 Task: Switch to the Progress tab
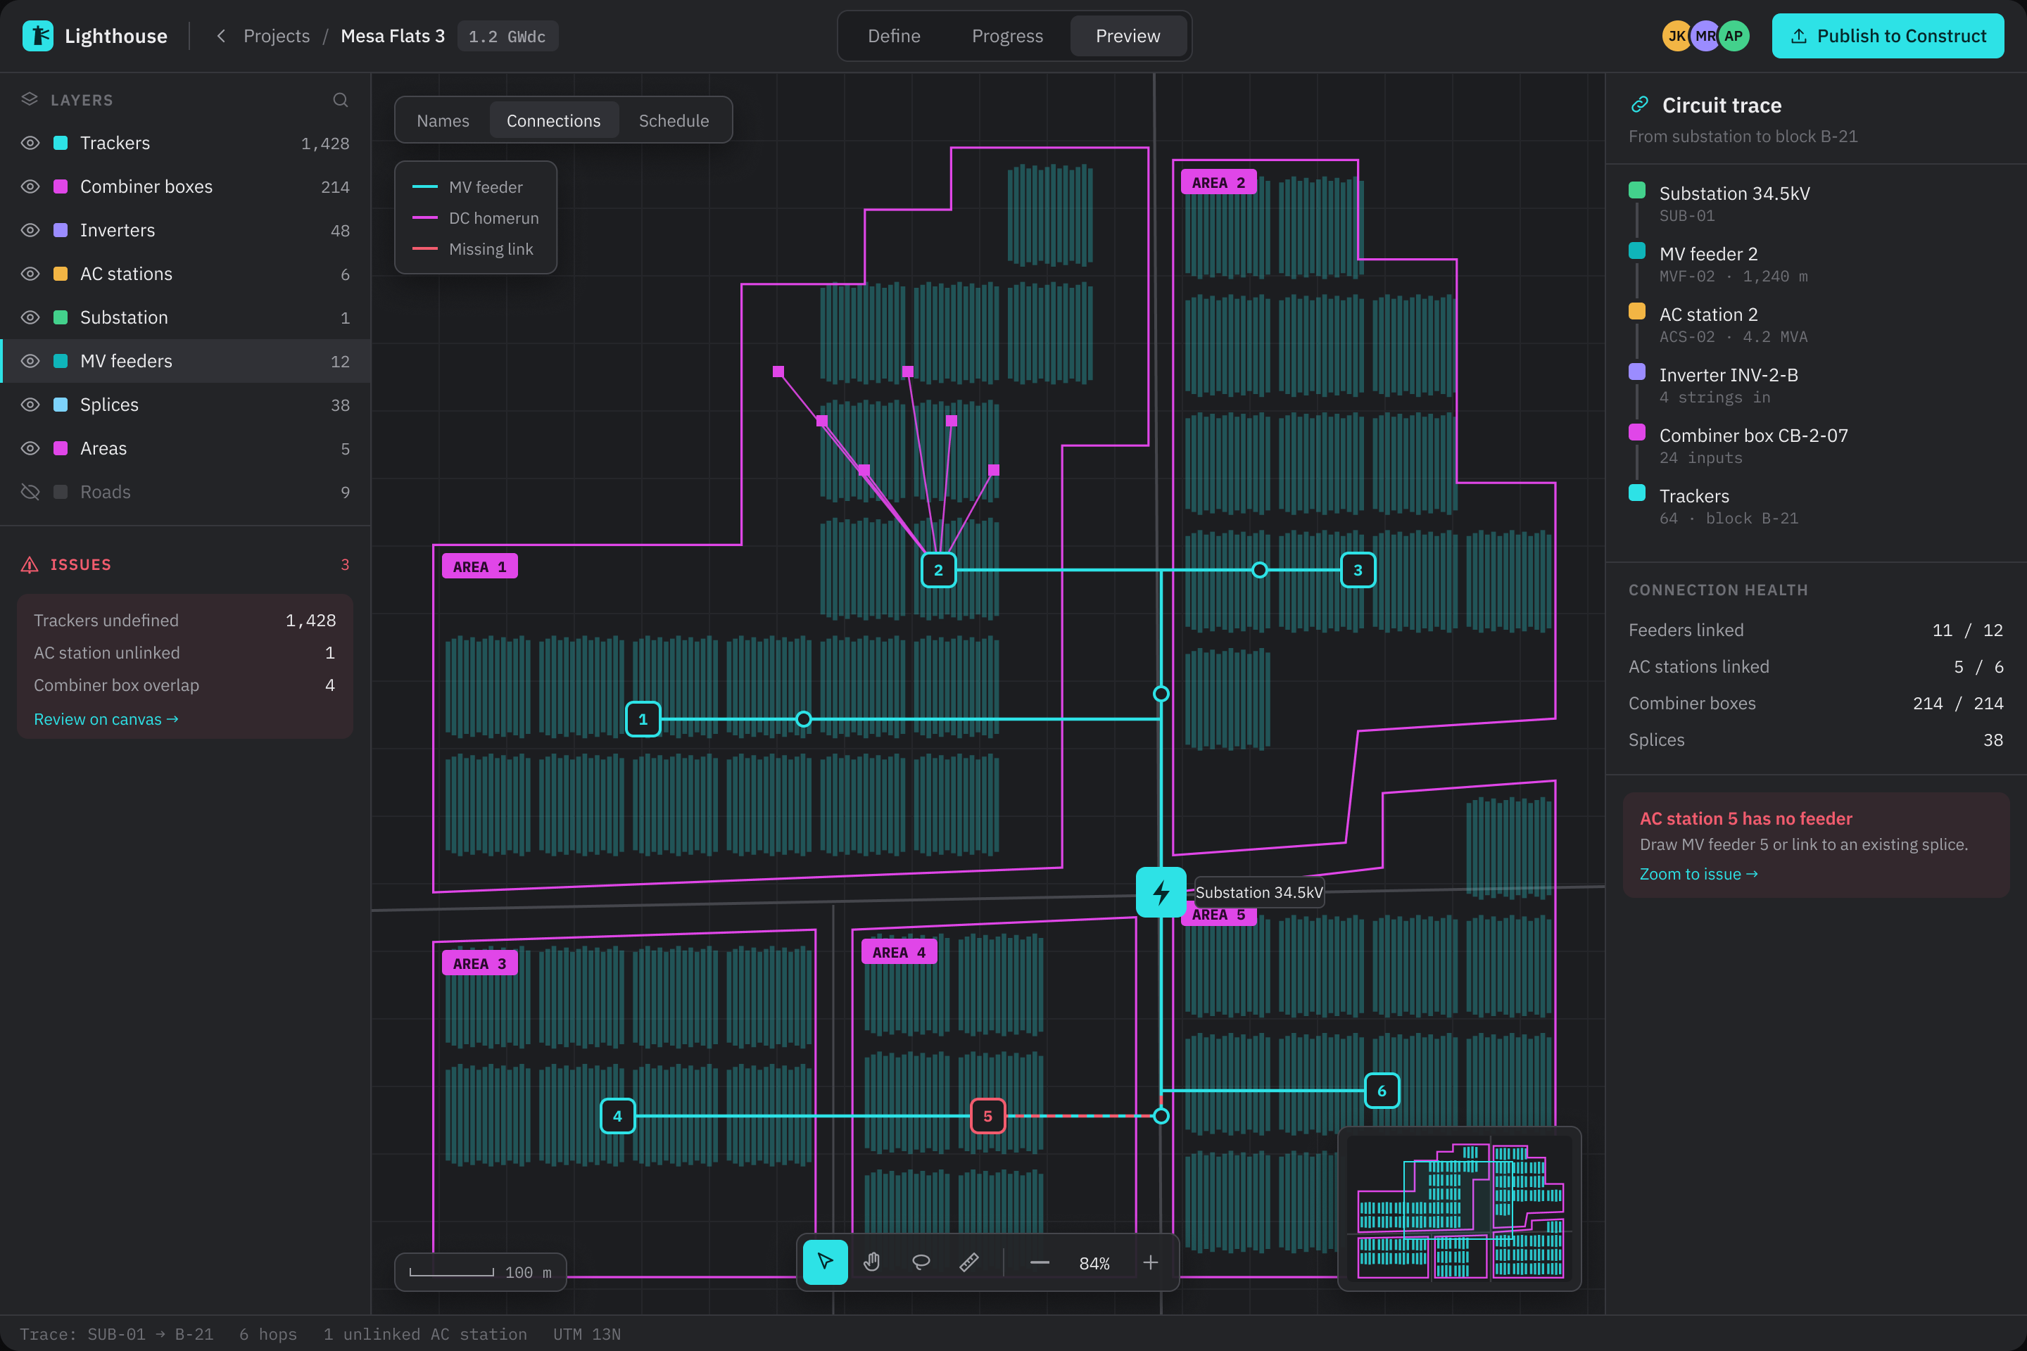click(1006, 36)
